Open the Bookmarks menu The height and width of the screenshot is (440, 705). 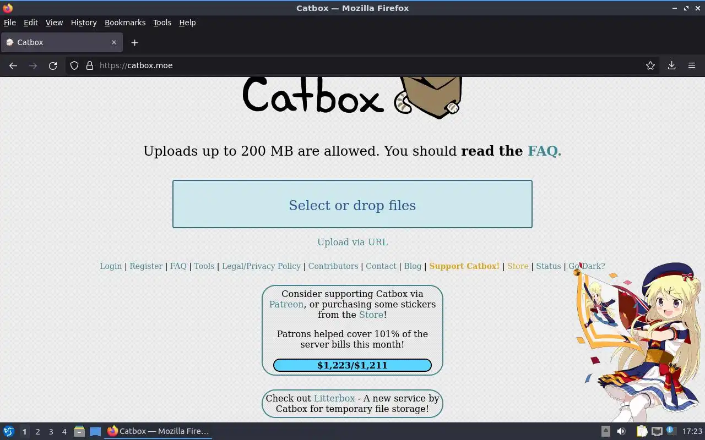tap(125, 23)
